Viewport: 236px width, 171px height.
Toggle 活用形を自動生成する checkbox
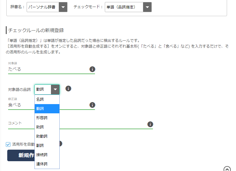(x=8, y=144)
